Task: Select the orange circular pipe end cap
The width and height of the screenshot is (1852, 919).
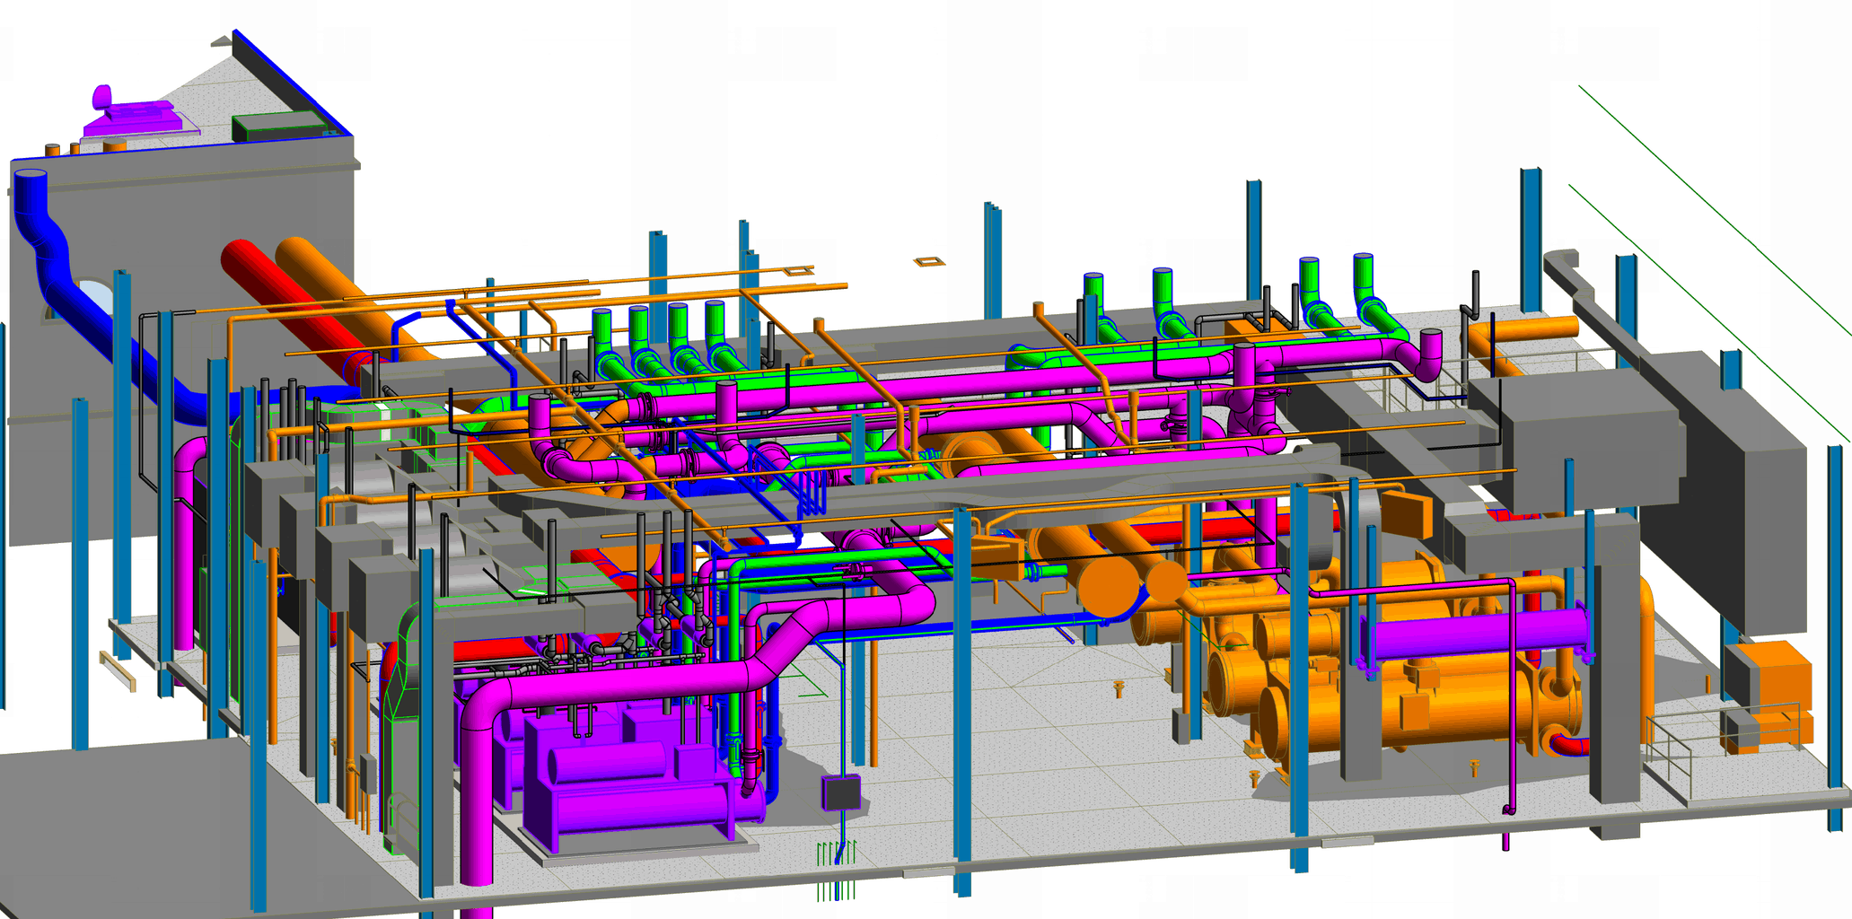Action: pyautogui.click(x=1108, y=588)
